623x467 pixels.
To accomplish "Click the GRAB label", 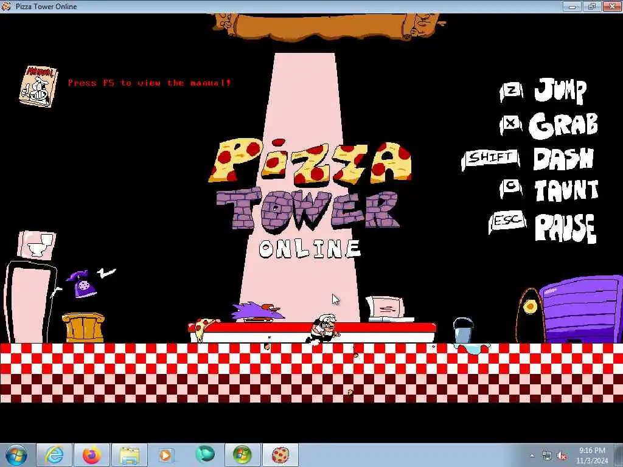I will click(x=563, y=125).
